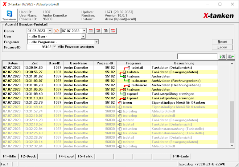Click the search text field above the table

click(197, 57)
